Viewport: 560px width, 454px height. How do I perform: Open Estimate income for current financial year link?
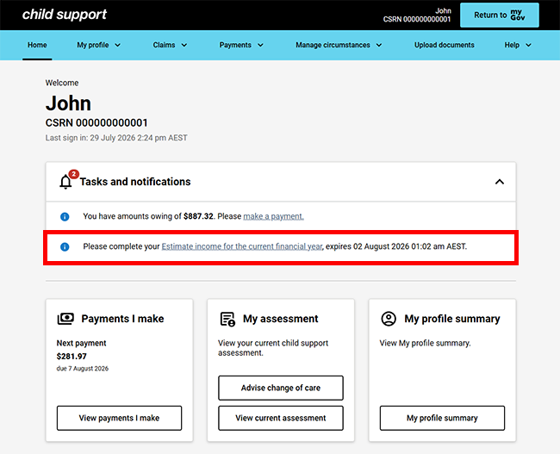click(242, 246)
